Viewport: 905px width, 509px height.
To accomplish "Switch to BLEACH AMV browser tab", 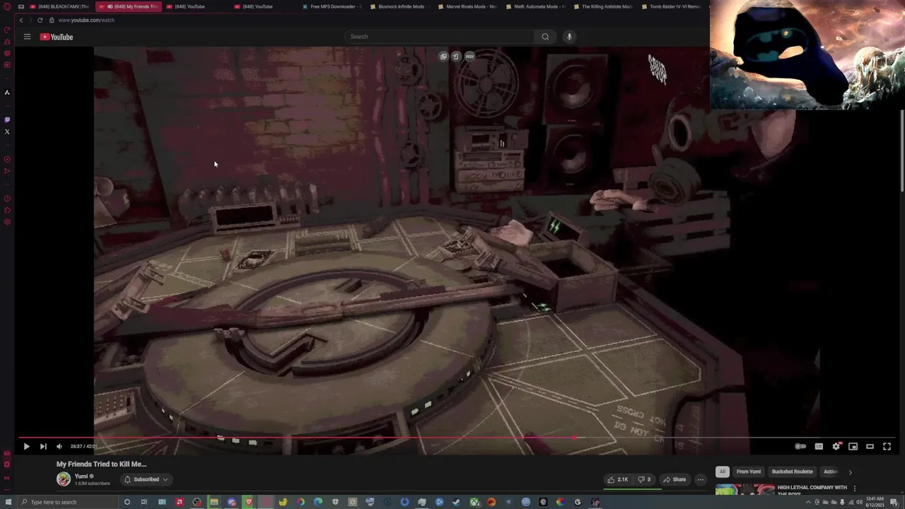I will 59,6.
